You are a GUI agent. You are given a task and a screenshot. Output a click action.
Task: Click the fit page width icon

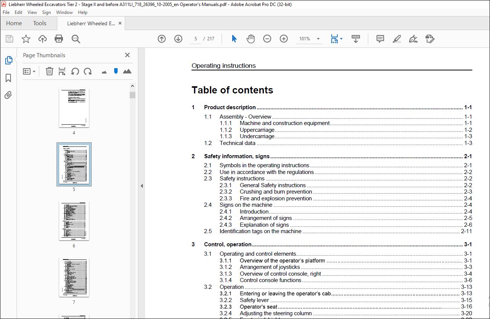(334, 39)
